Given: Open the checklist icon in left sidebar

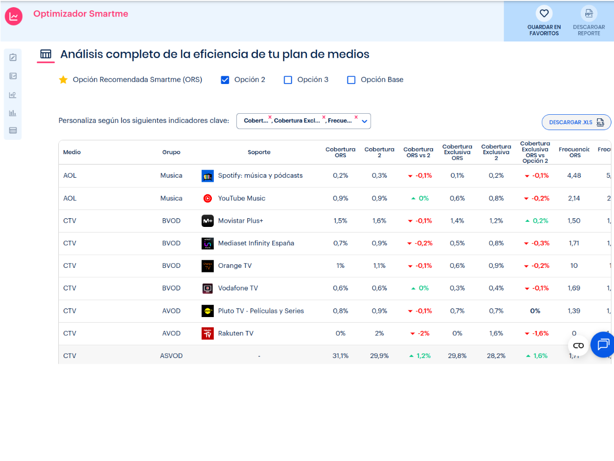Looking at the screenshot, I should 13,76.
